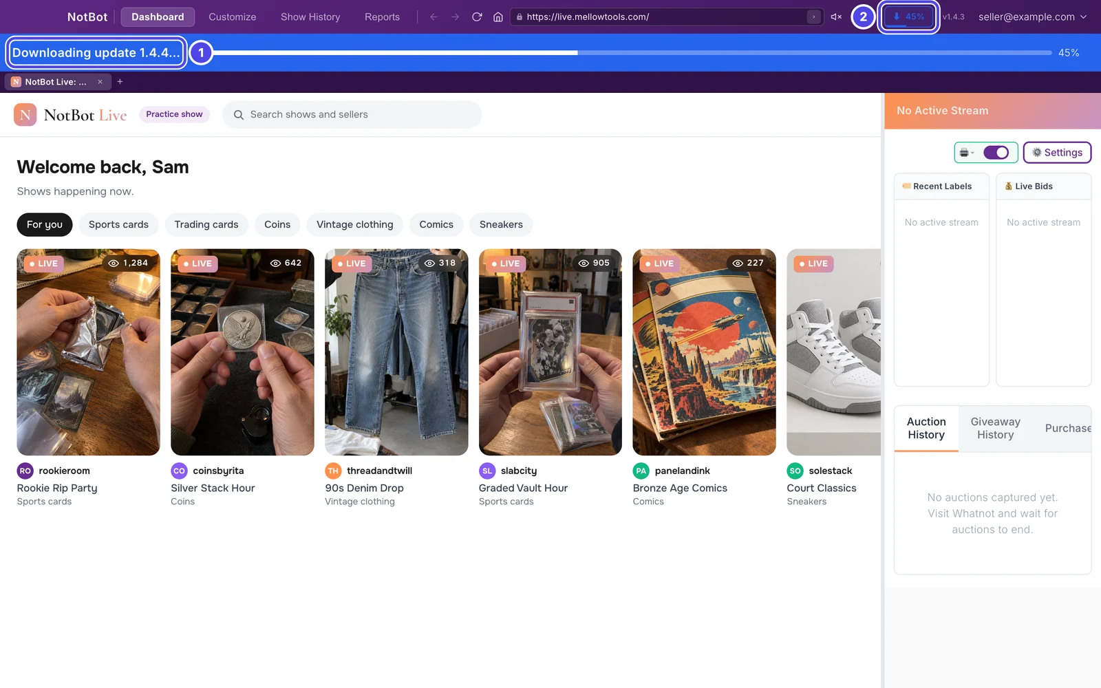Click the muted speaker icon

(836, 17)
